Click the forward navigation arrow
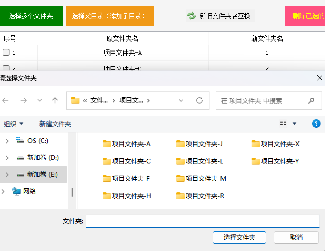Image resolution: width=325 pixels, height=251 pixels. (x=24, y=100)
